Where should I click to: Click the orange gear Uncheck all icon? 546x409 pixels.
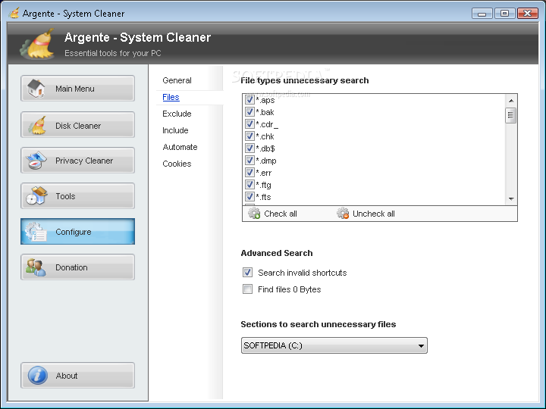(x=343, y=213)
